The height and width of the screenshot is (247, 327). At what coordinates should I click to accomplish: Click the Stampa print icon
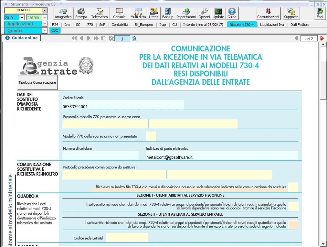pos(81,13)
